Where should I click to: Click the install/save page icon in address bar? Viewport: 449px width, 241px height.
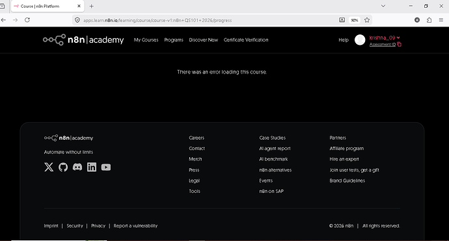pos(342,20)
